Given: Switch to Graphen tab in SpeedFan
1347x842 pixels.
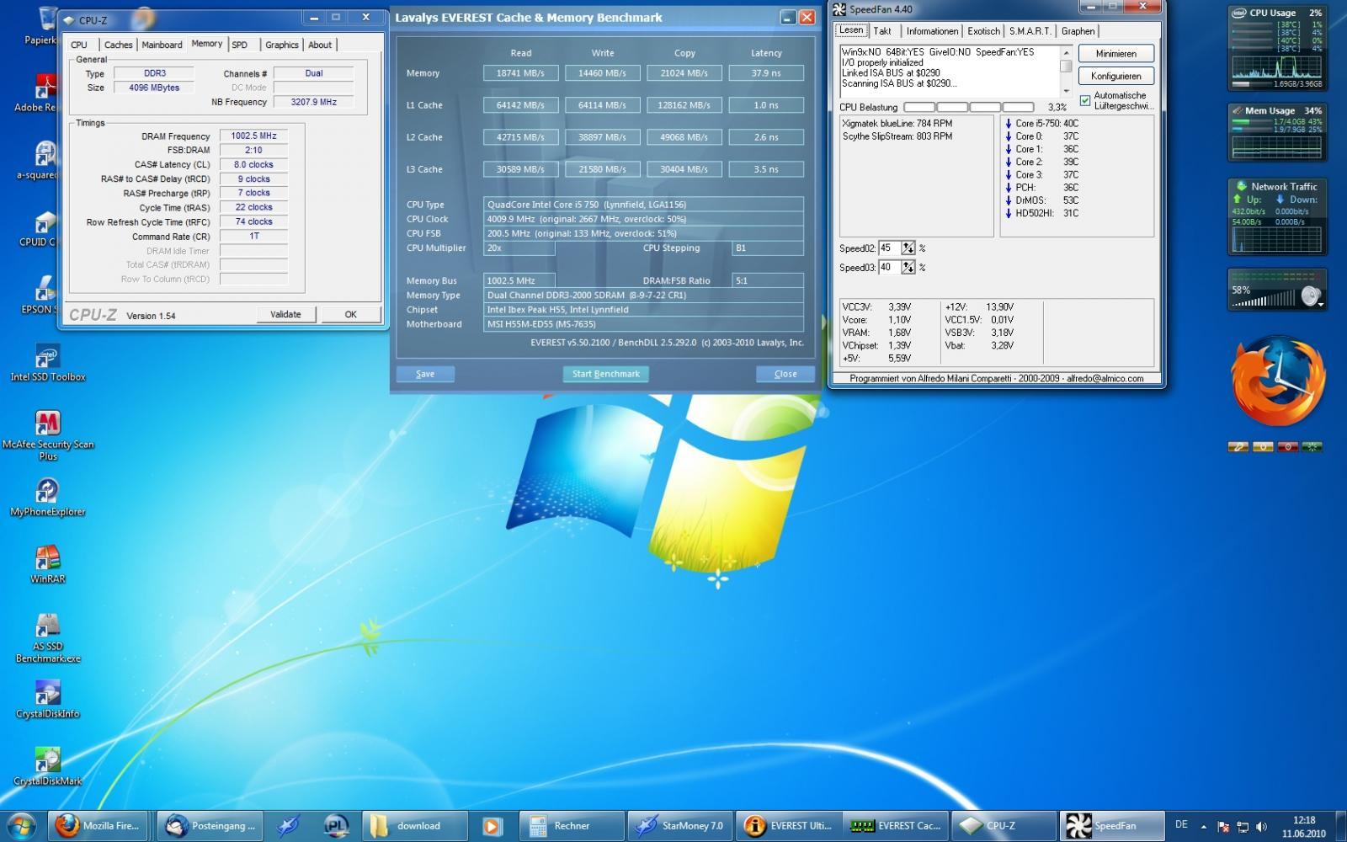Looking at the screenshot, I should click(x=1078, y=31).
